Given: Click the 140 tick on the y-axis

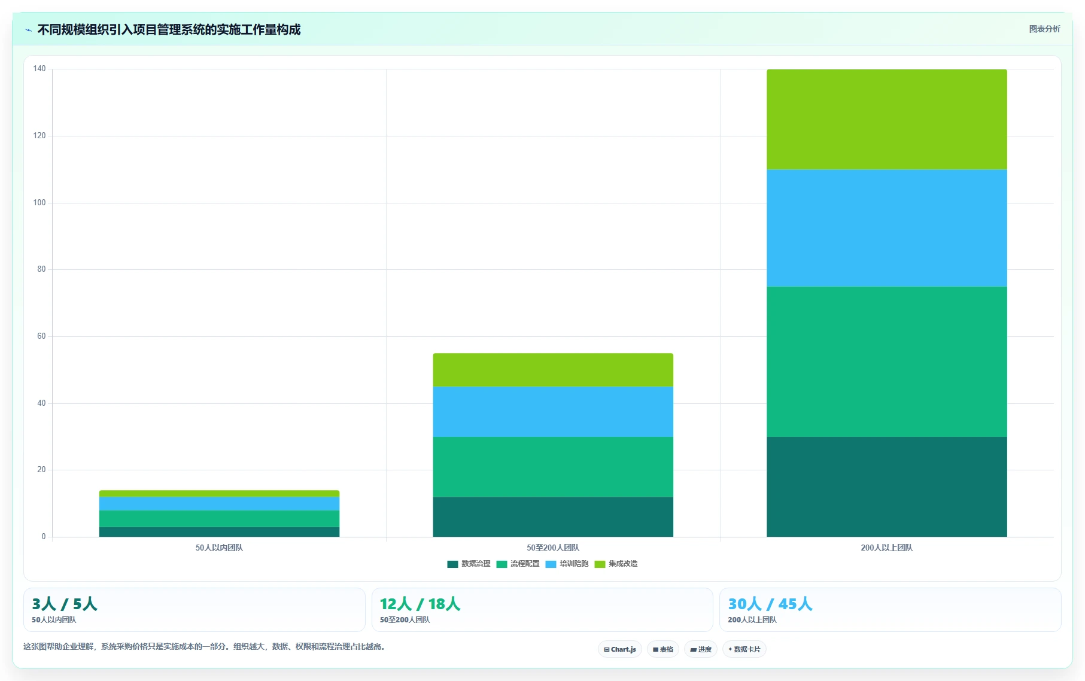Looking at the screenshot, I should [39, 69].
